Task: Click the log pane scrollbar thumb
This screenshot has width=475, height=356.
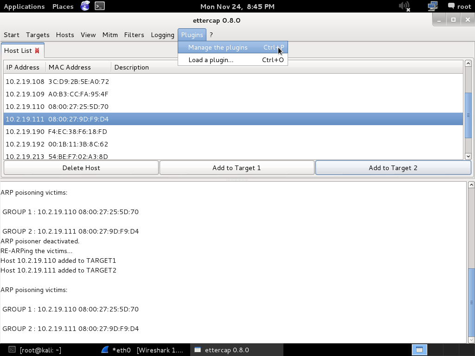Action: (x=471, y=302)
